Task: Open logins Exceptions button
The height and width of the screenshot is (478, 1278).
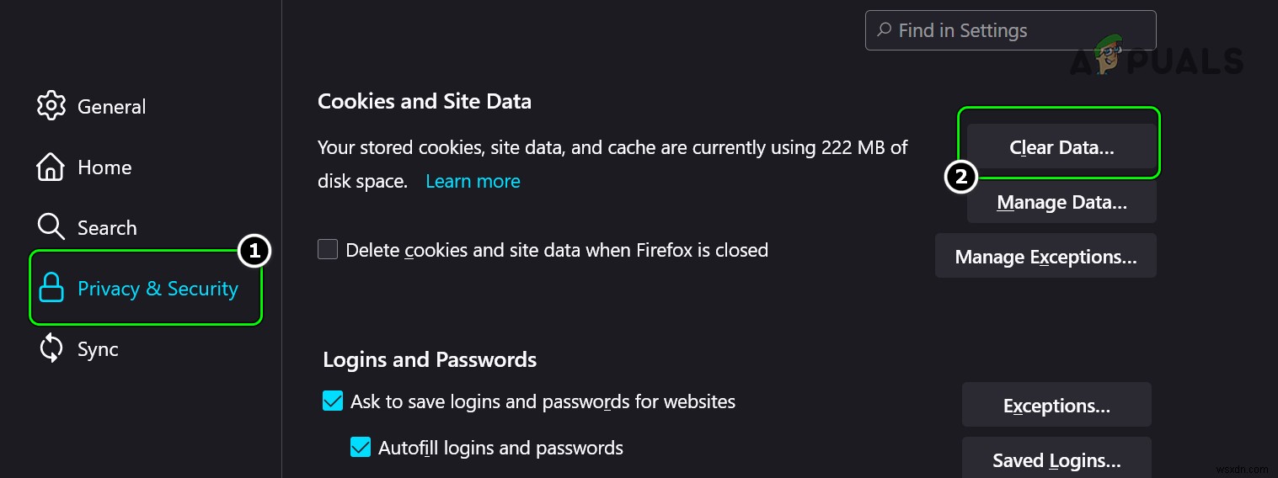Action: coord(1056,406)
